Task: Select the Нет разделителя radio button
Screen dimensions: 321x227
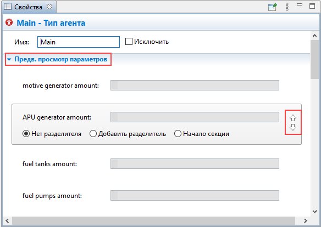Action: click(26, 134)
